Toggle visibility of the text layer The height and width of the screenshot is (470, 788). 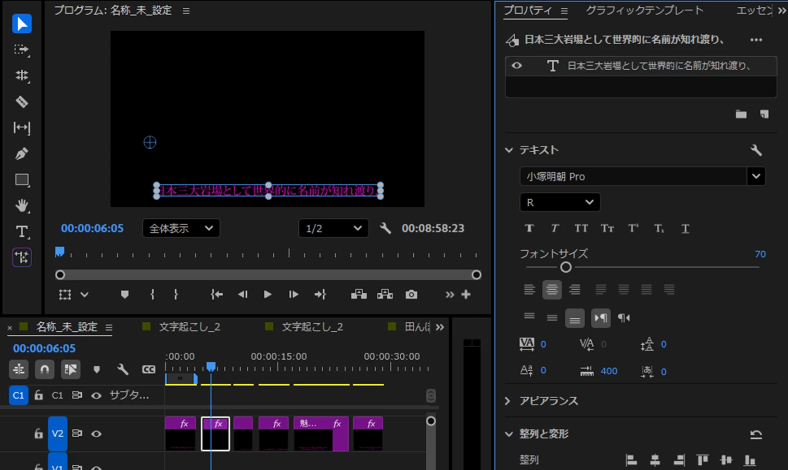click(x=517, y=66)
